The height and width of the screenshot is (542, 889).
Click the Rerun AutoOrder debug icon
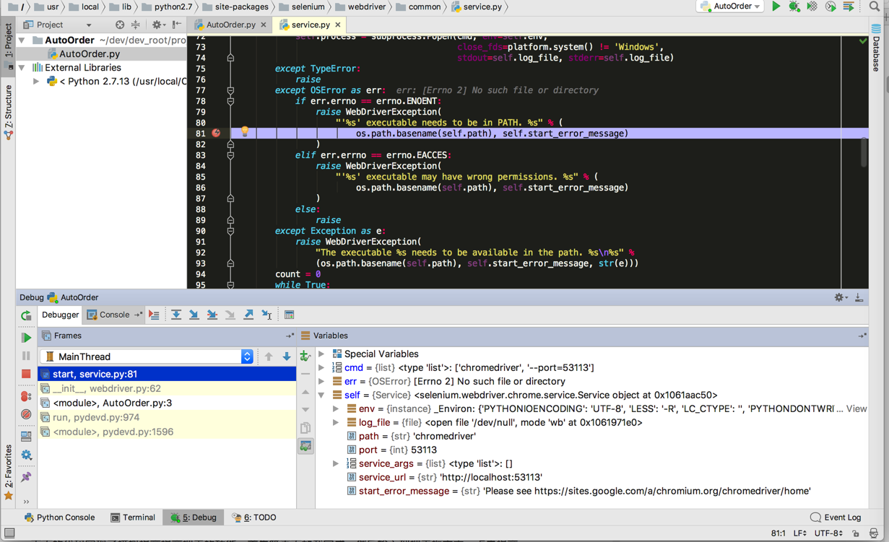coord(26,315)
